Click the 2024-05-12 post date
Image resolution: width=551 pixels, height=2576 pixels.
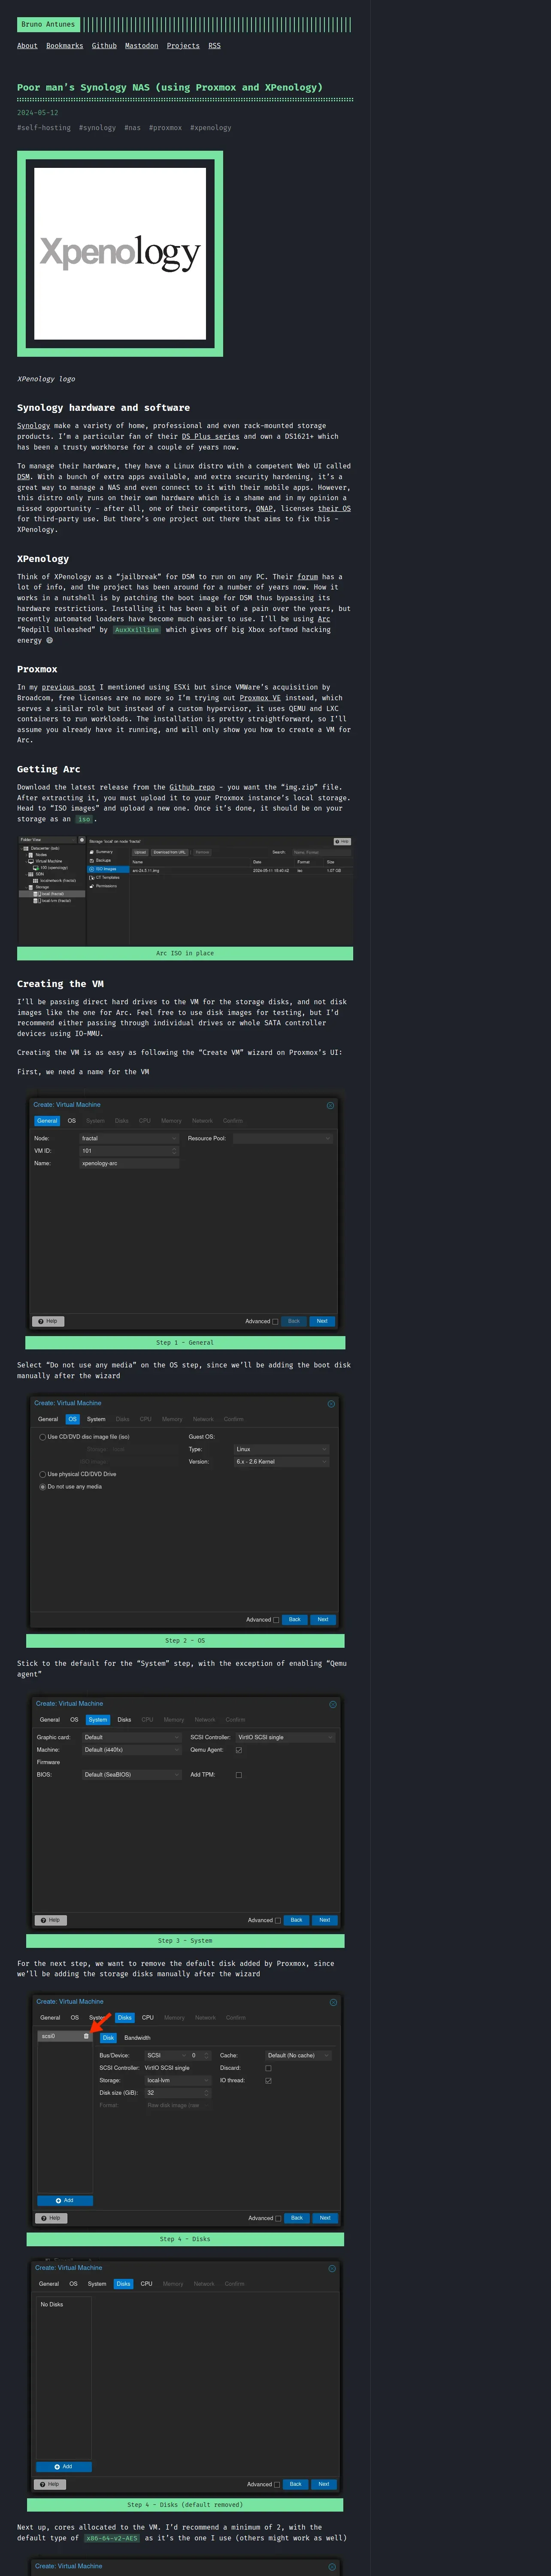pos(38,113)
